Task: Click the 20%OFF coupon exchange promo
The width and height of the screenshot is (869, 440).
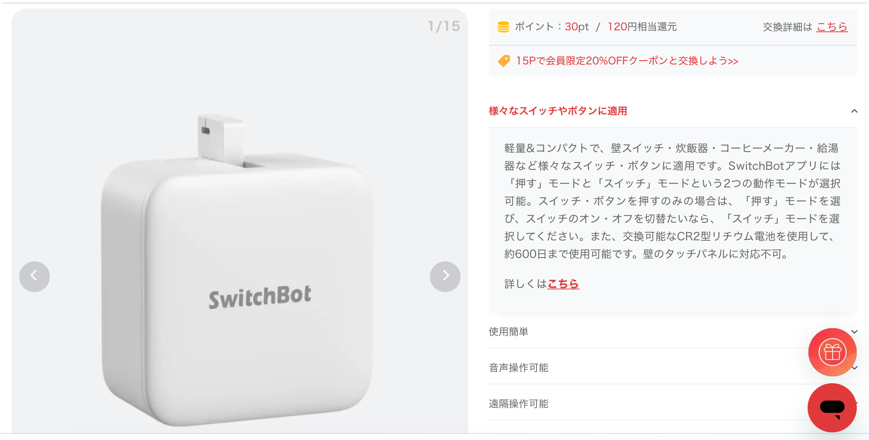Action: click(627, 61)
